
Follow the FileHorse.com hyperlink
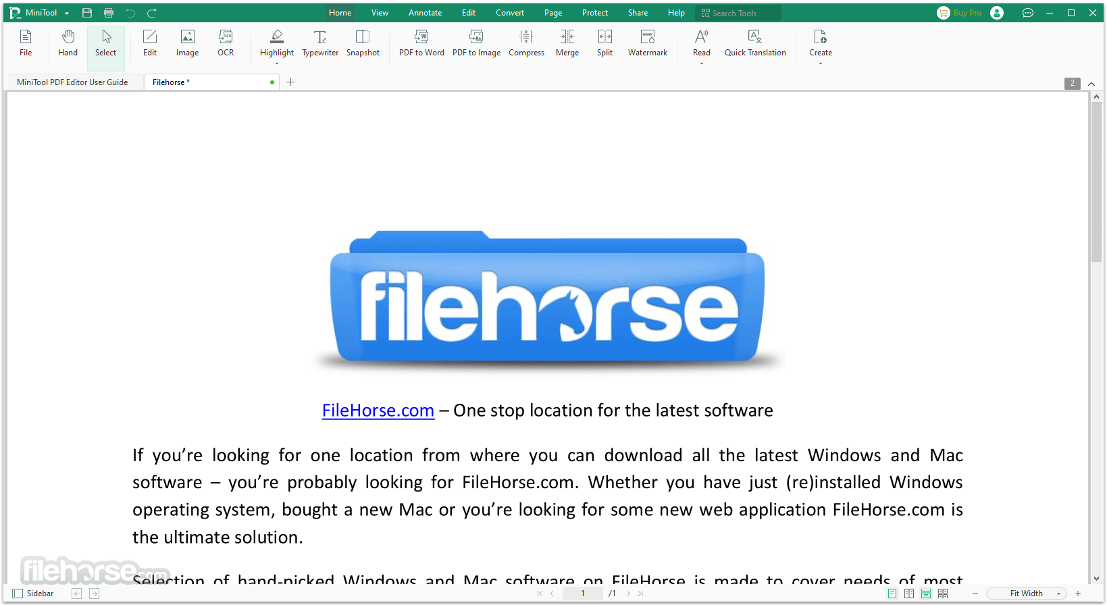378,411
